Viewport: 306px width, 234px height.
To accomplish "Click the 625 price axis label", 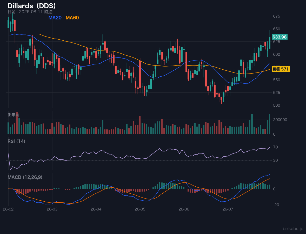I will tap(276, 42).
